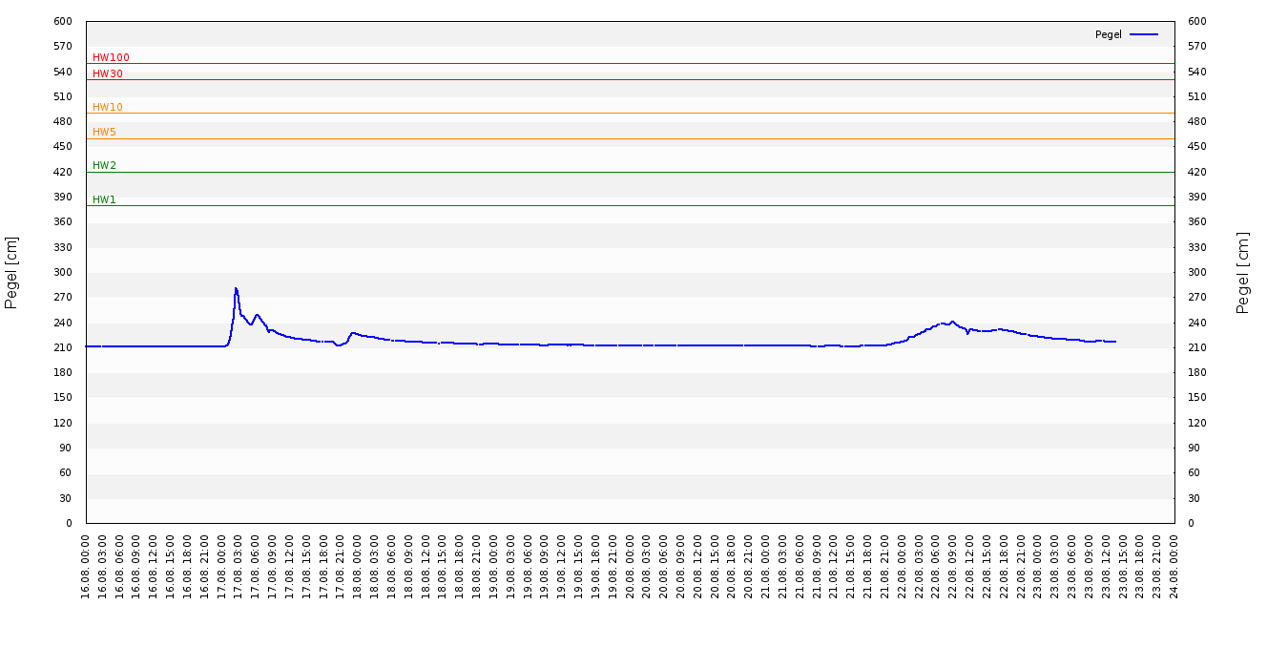Click the 210 tick on left axis

pos(63,347)
